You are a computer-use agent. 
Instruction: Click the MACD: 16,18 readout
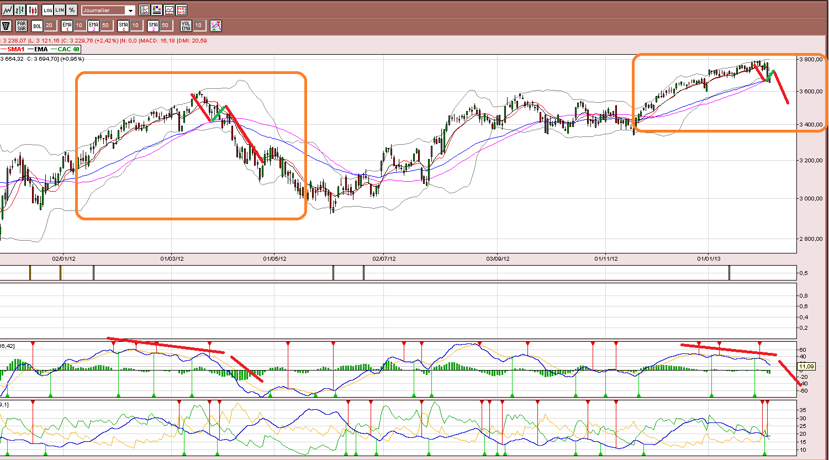[156, 40]
